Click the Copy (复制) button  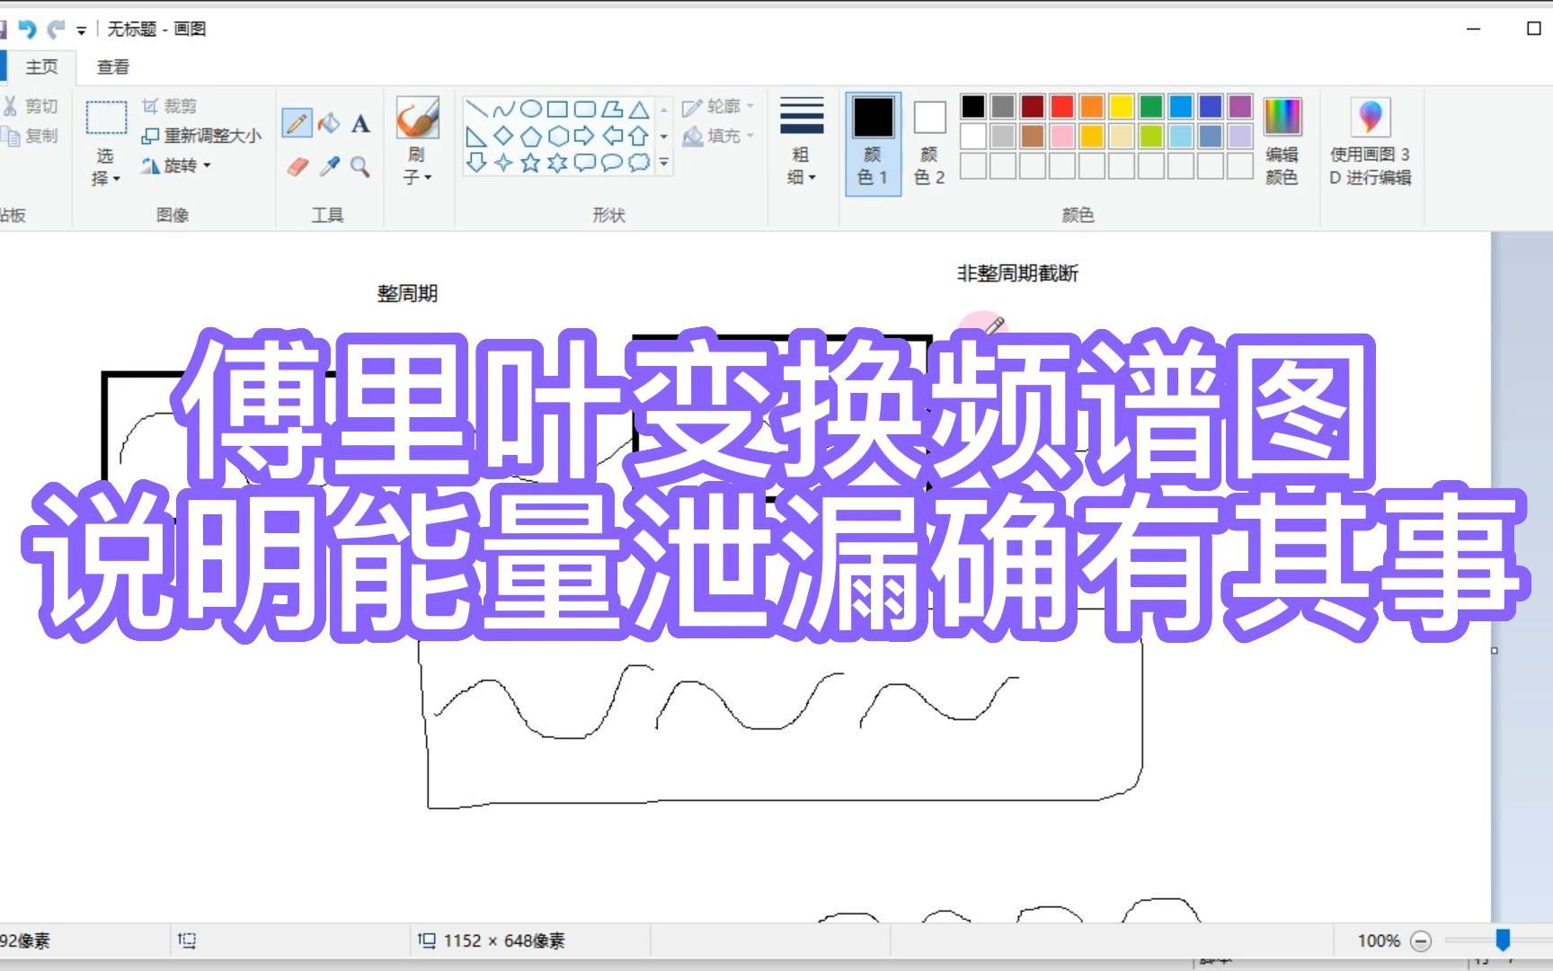pos(31,136)
